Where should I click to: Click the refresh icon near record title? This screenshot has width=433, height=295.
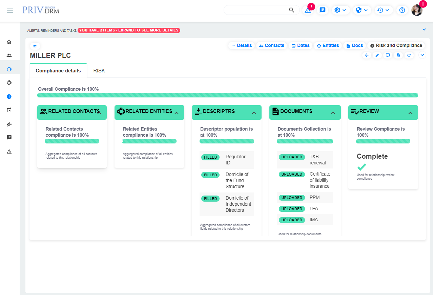point(409,55)
